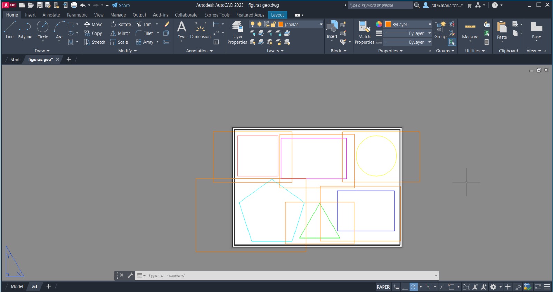
Task: Select the Line drawing tool
Action: 10,30
